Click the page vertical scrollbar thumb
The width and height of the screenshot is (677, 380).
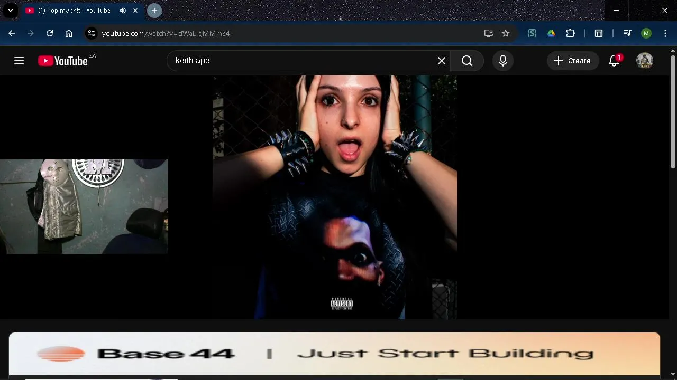[x=673, y=112]
